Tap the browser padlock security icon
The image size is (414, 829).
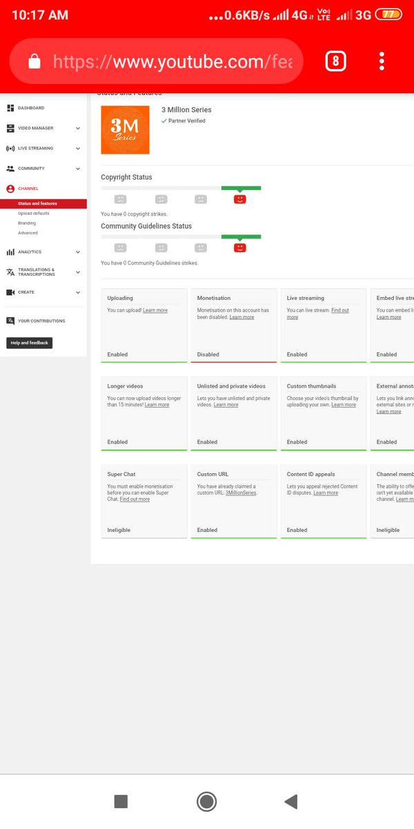tap(34, 62)
